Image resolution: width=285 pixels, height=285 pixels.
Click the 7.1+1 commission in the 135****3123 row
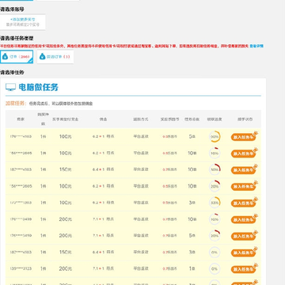pyautogui.click(x=103, y=268)
